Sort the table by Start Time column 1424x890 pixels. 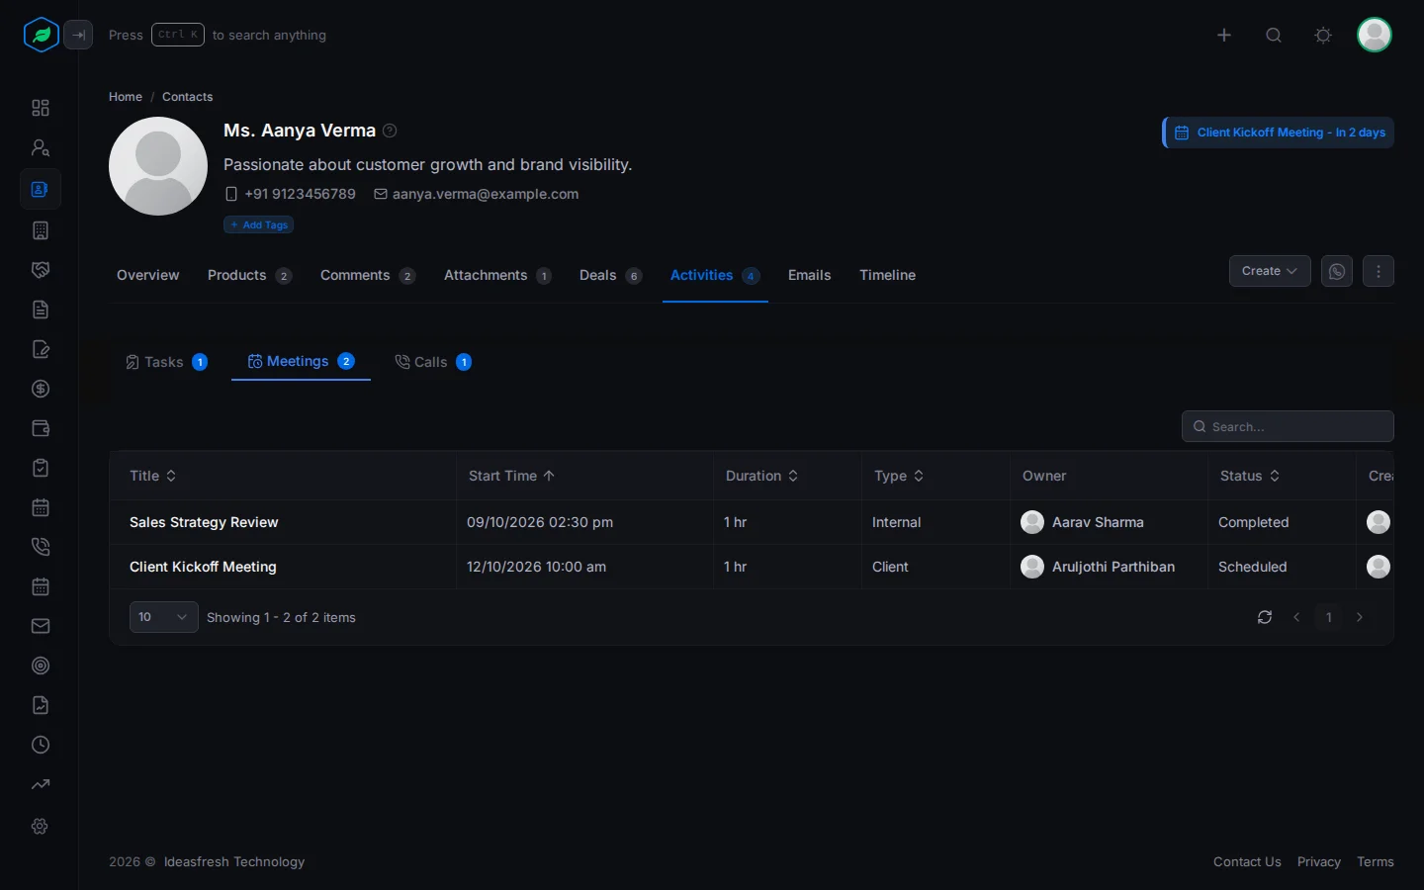point(512,476)
